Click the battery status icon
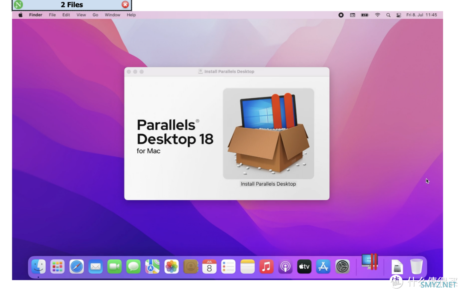Image resolution: width=462 pixels, height=293 pixels. coord(365,15)
